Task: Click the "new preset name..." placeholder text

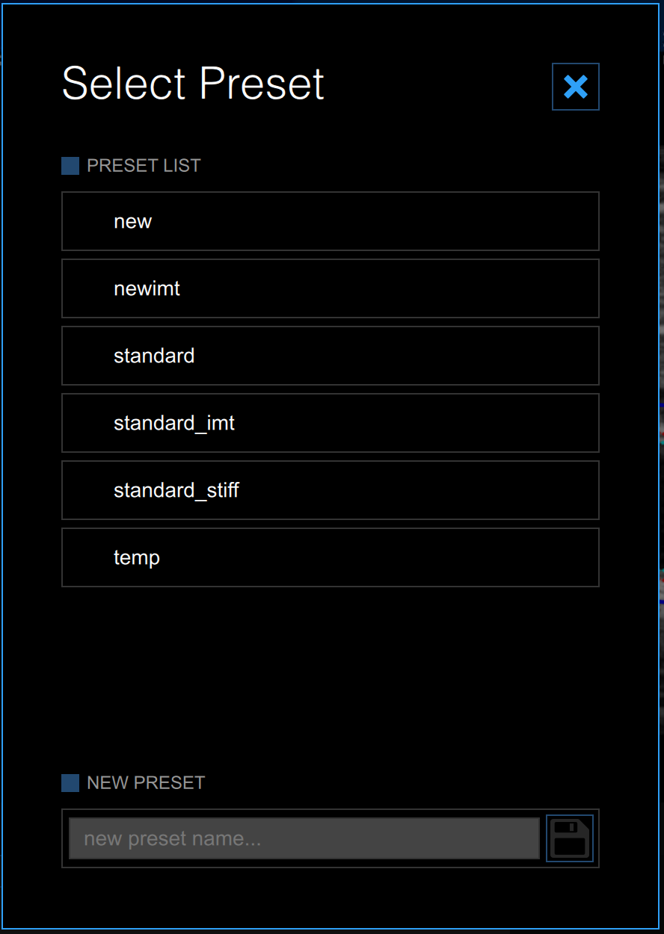Action: tap(173, 838)
